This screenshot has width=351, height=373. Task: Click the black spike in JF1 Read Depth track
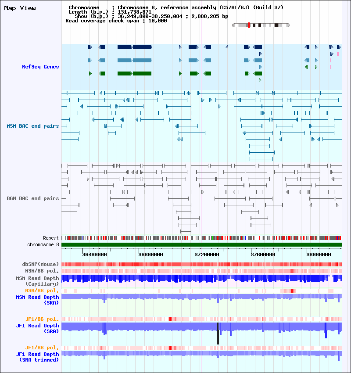click(x=218, y=333)
